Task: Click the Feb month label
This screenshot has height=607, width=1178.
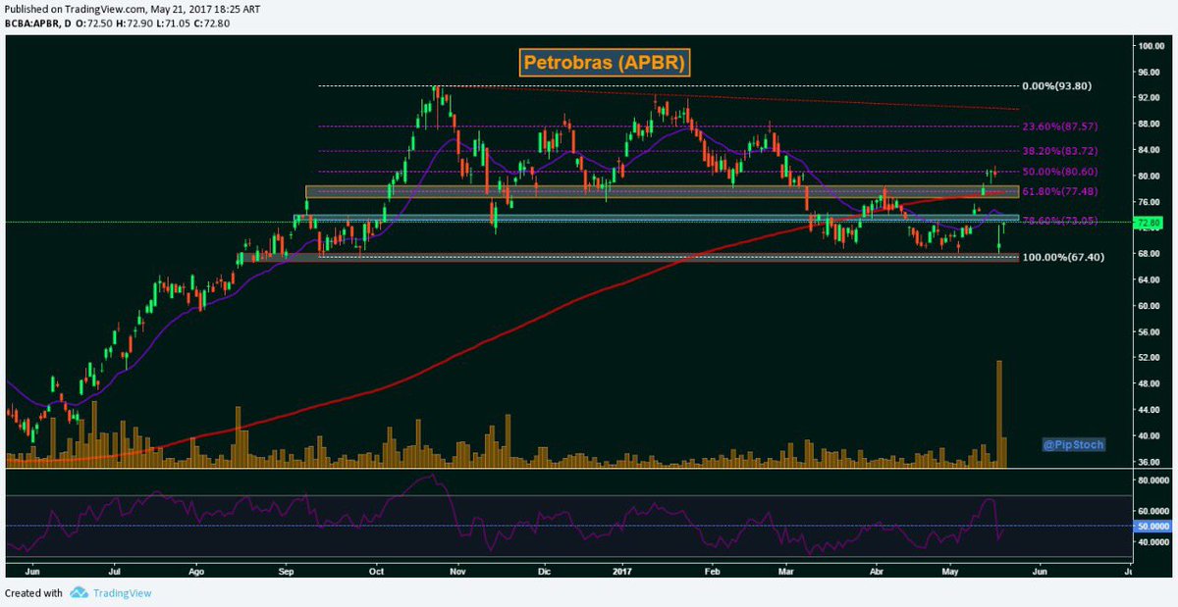Action: pos(714,569)
